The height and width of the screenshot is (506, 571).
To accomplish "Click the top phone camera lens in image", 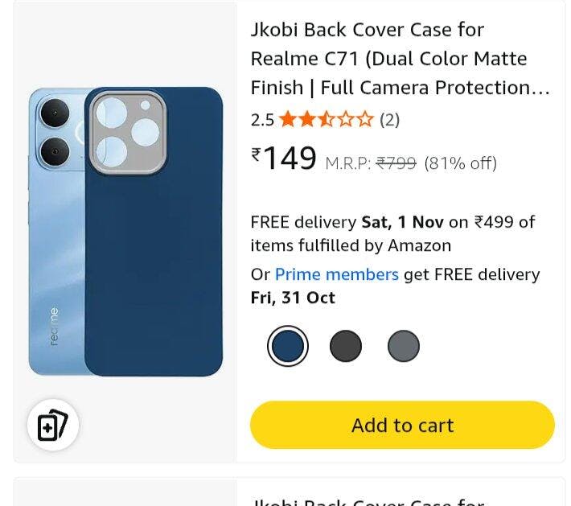I will pyautogui.click(x=55, y=113).
